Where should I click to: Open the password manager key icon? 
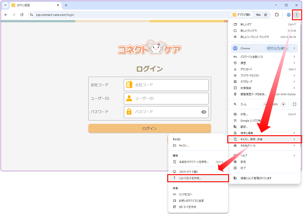coord(258,15)
